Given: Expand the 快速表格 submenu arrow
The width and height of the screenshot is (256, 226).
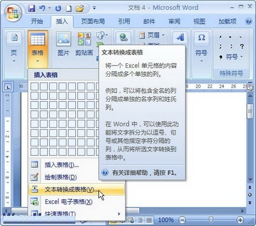Looking at the screenshot, I should (119, 214).
